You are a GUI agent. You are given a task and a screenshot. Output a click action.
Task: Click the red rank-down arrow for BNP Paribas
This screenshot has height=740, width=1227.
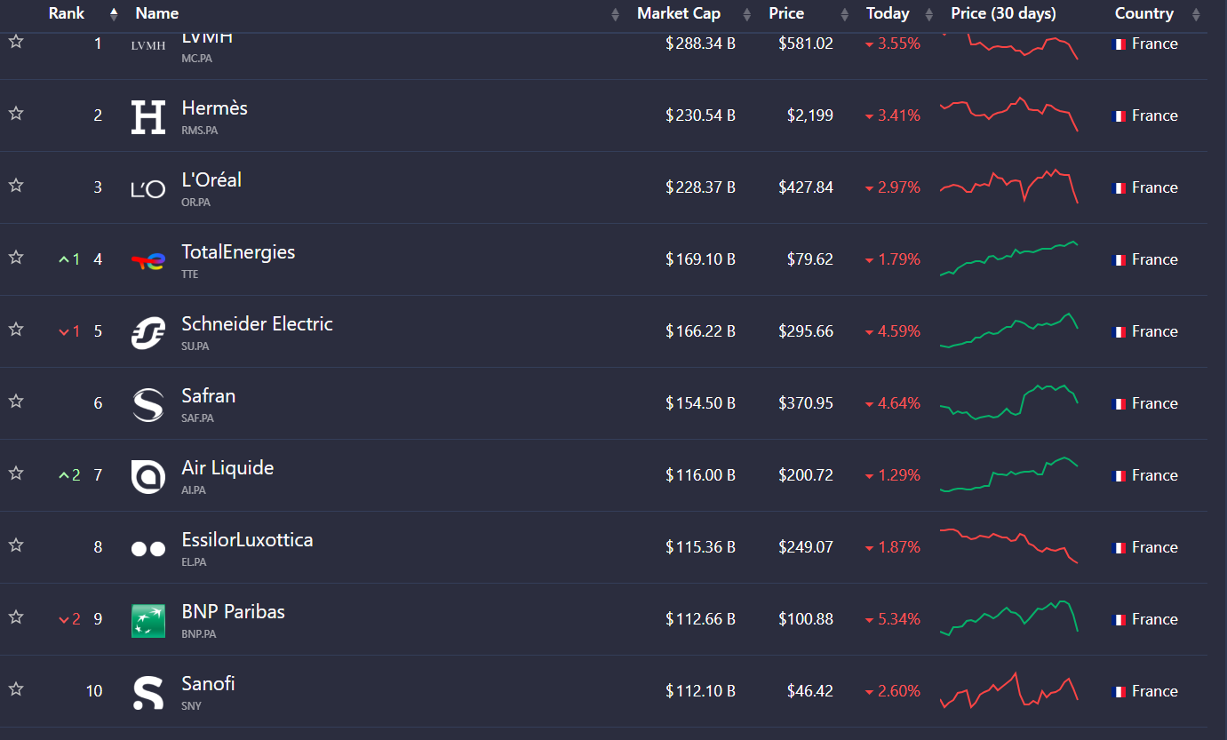[63, 619]
